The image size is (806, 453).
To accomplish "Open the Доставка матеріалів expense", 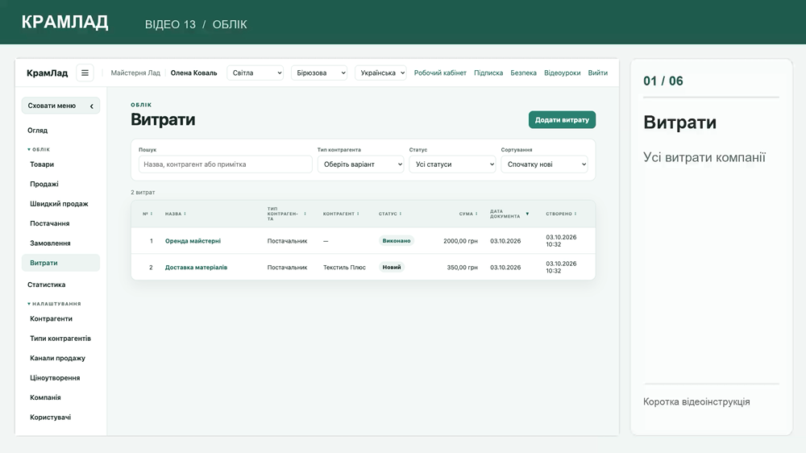I will [196, 268].
